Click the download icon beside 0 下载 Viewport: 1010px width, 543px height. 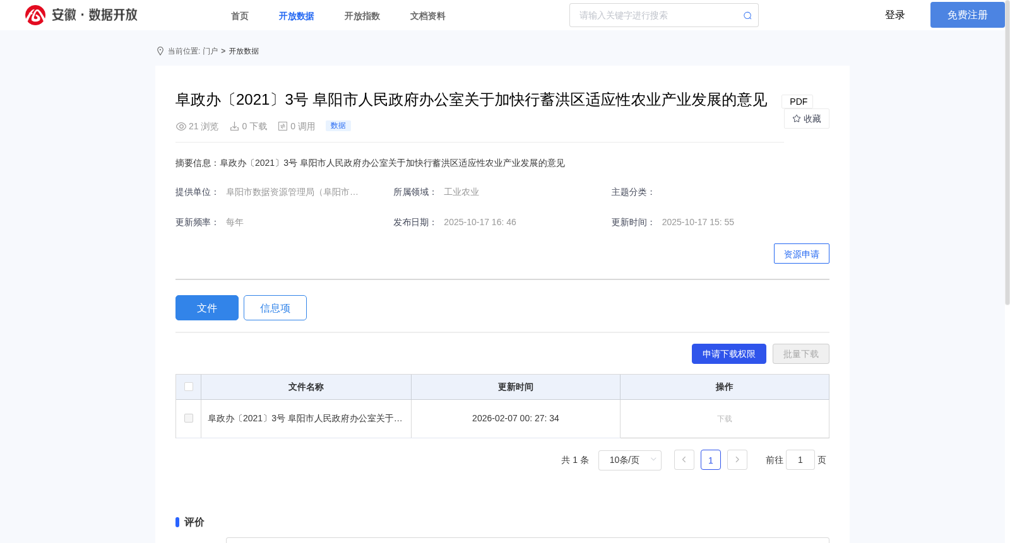pos(234,126)
